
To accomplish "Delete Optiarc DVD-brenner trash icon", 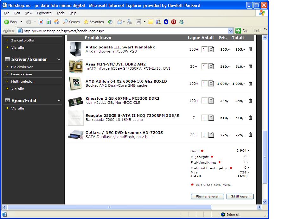I will click(x=250, y=135).
